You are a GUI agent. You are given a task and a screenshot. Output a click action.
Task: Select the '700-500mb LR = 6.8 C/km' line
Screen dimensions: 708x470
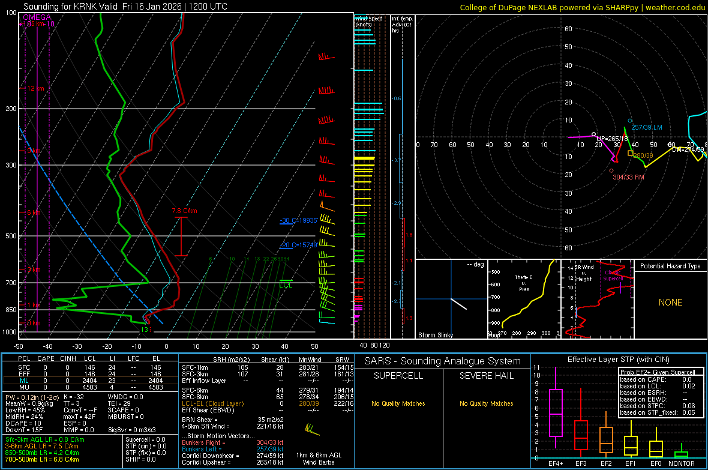[42, 459]
